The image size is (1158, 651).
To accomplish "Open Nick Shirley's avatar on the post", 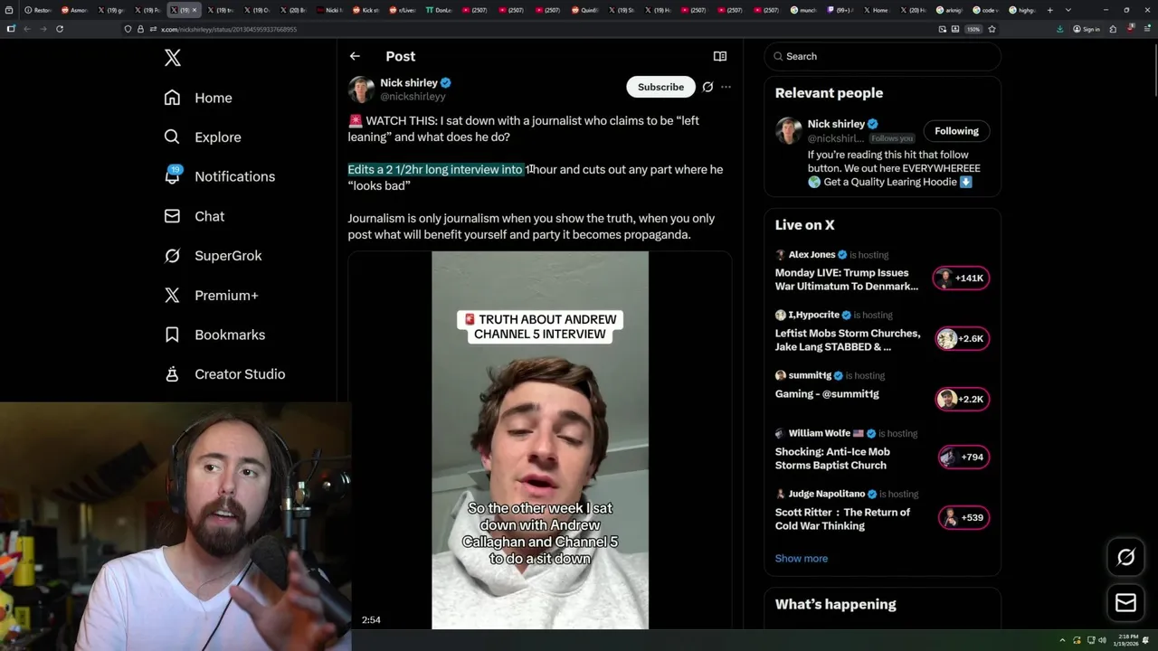I will pos(361,90).
